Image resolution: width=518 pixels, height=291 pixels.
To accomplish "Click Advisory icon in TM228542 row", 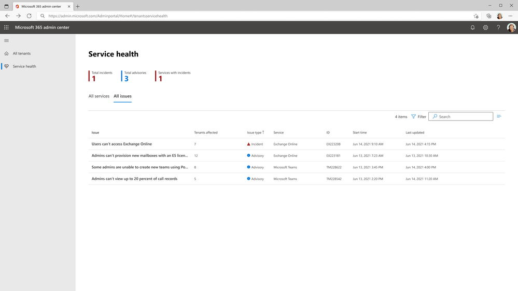I will pos(248,179).
